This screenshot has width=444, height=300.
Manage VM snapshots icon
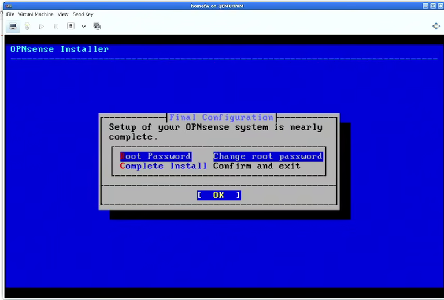[97, 27]
